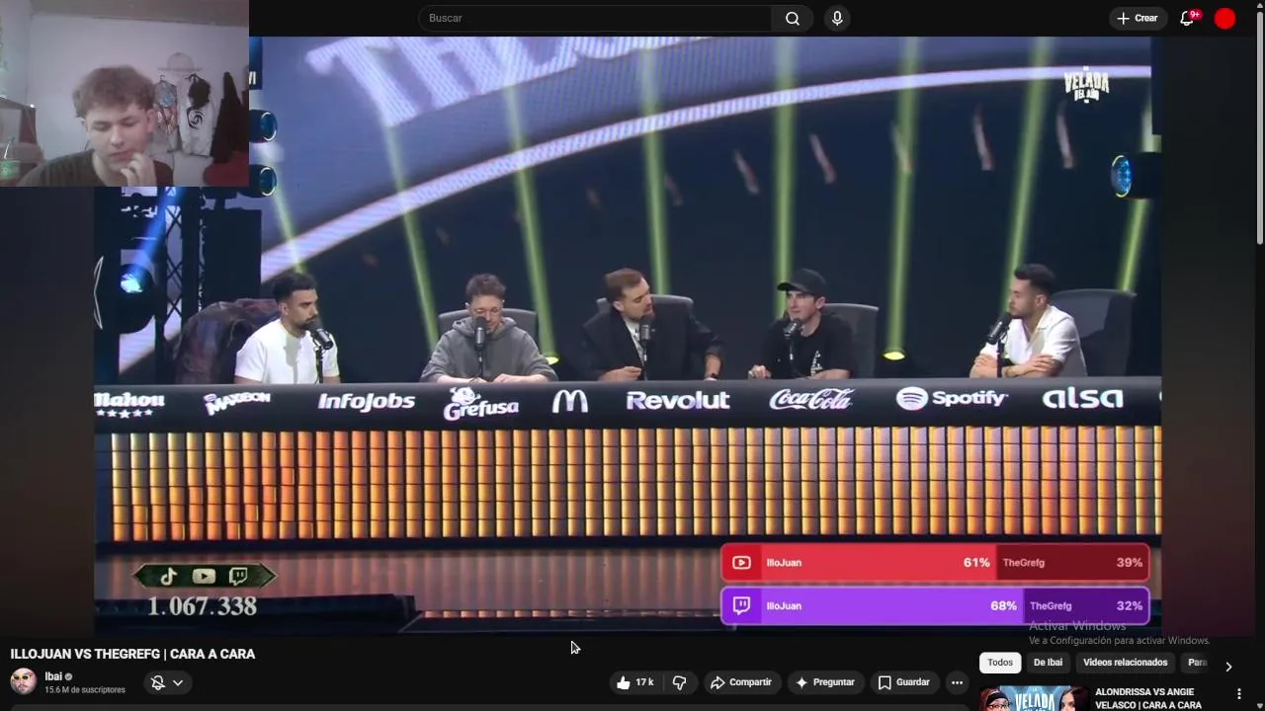The image size is (1265, 711).
Task: Focus the Buscar search field
Action: (x=596, y=18)
